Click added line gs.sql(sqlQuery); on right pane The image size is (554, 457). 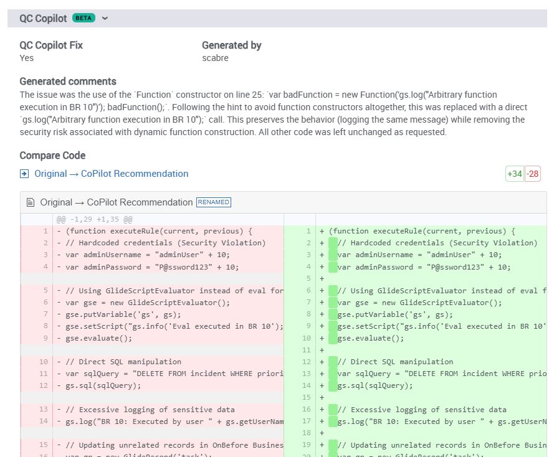375,385
